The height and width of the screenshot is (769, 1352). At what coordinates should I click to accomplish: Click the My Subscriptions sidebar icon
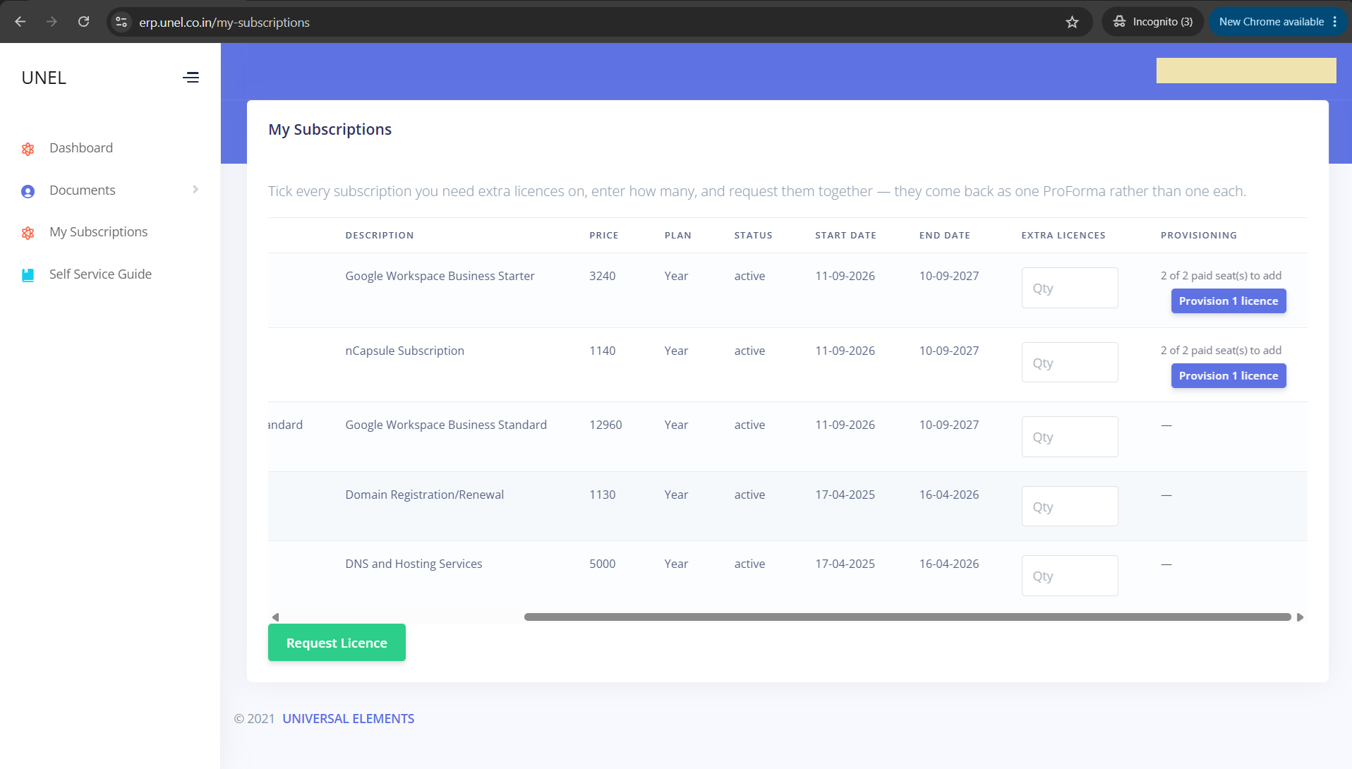[28, 233]
